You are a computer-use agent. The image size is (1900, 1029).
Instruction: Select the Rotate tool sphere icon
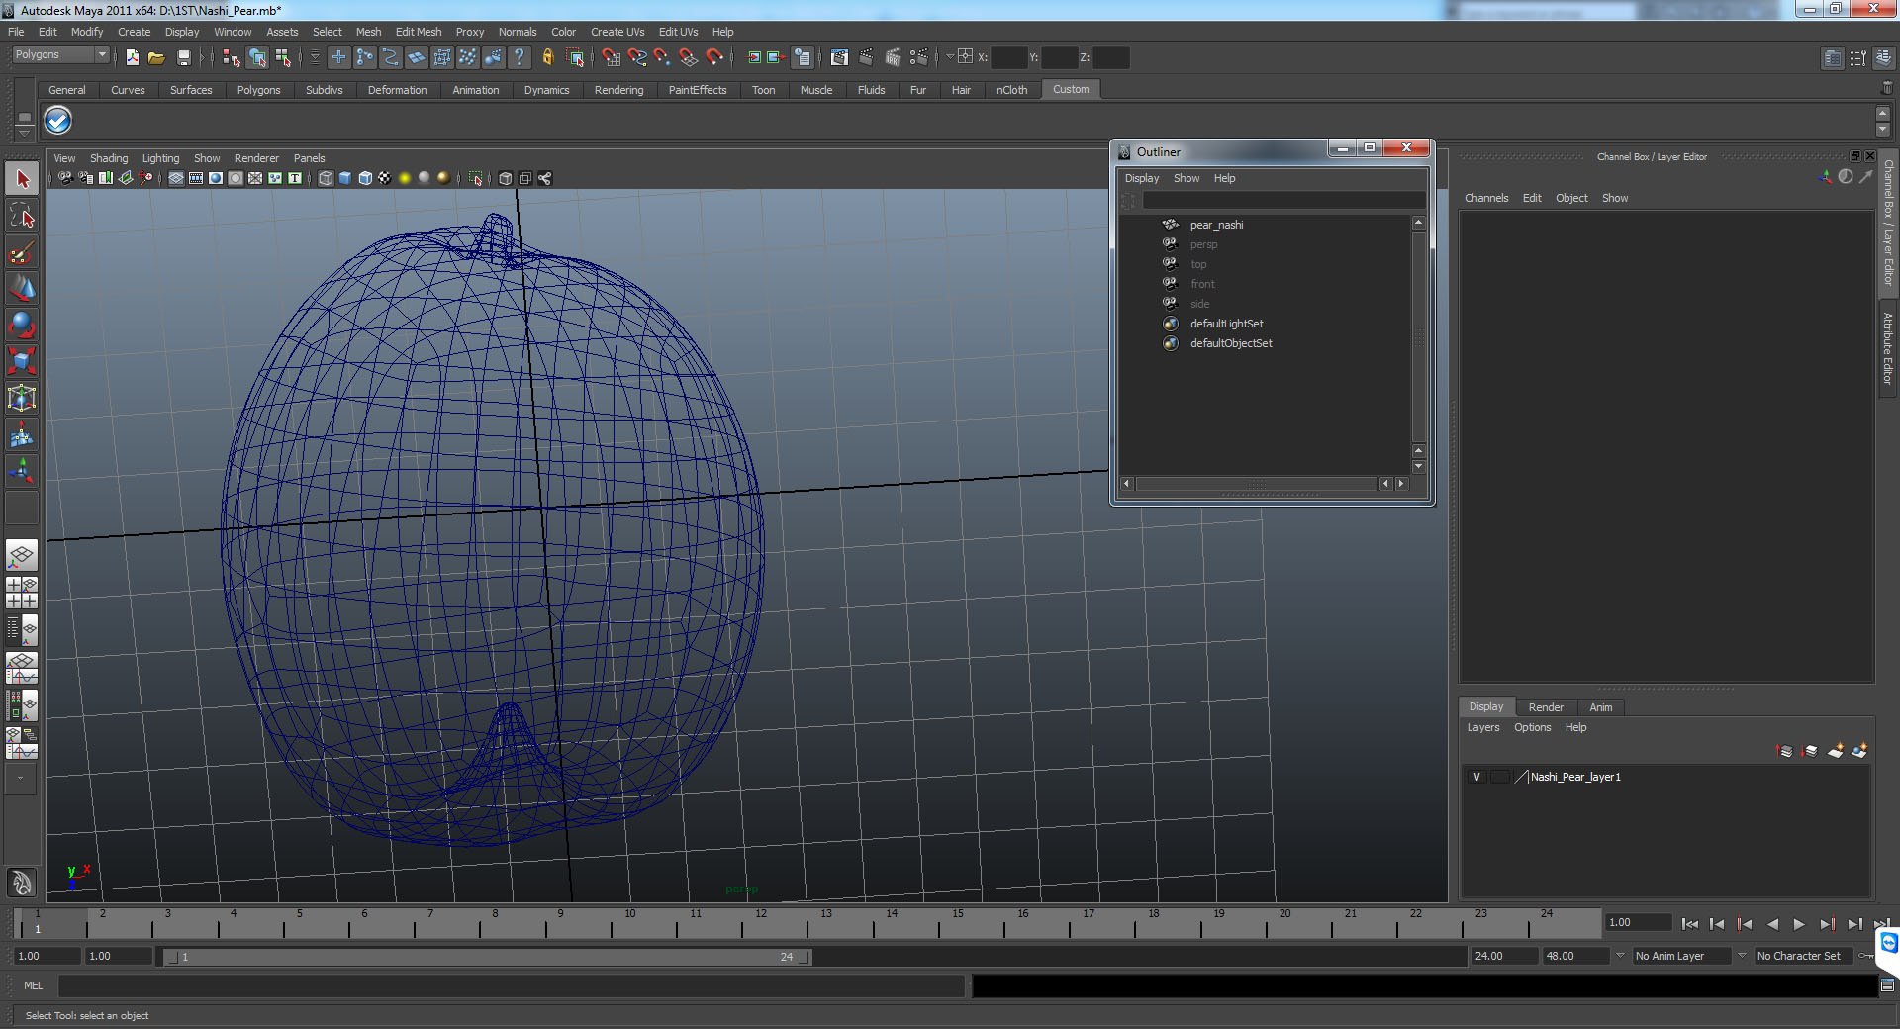point(22,325)
